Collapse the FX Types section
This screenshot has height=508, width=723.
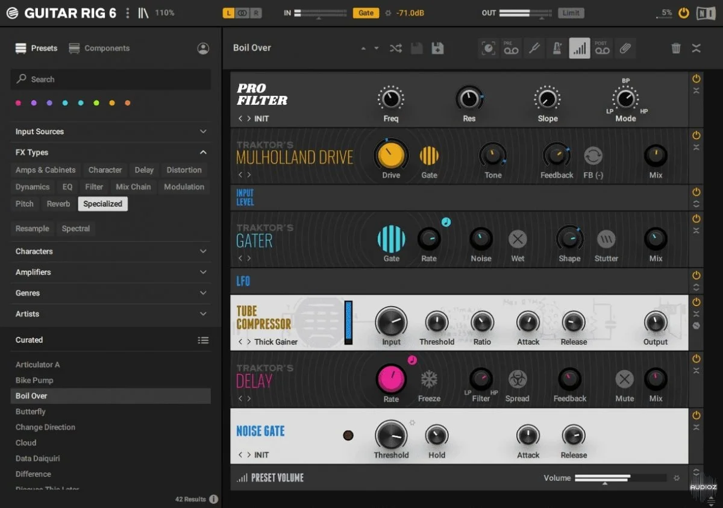[203, 152]
